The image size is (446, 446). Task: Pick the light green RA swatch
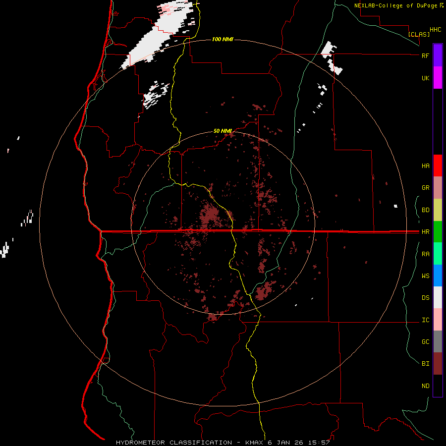point(438,254)
